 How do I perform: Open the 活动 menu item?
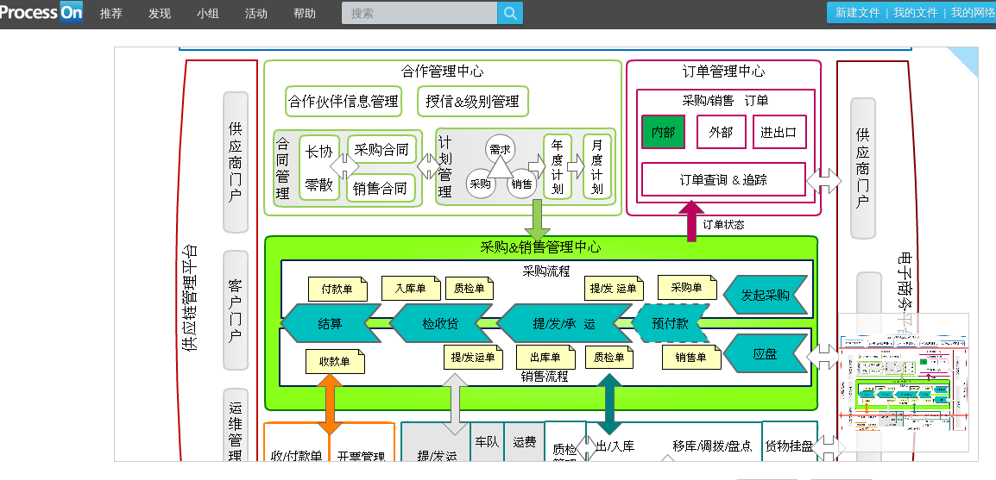click(256, 13)
